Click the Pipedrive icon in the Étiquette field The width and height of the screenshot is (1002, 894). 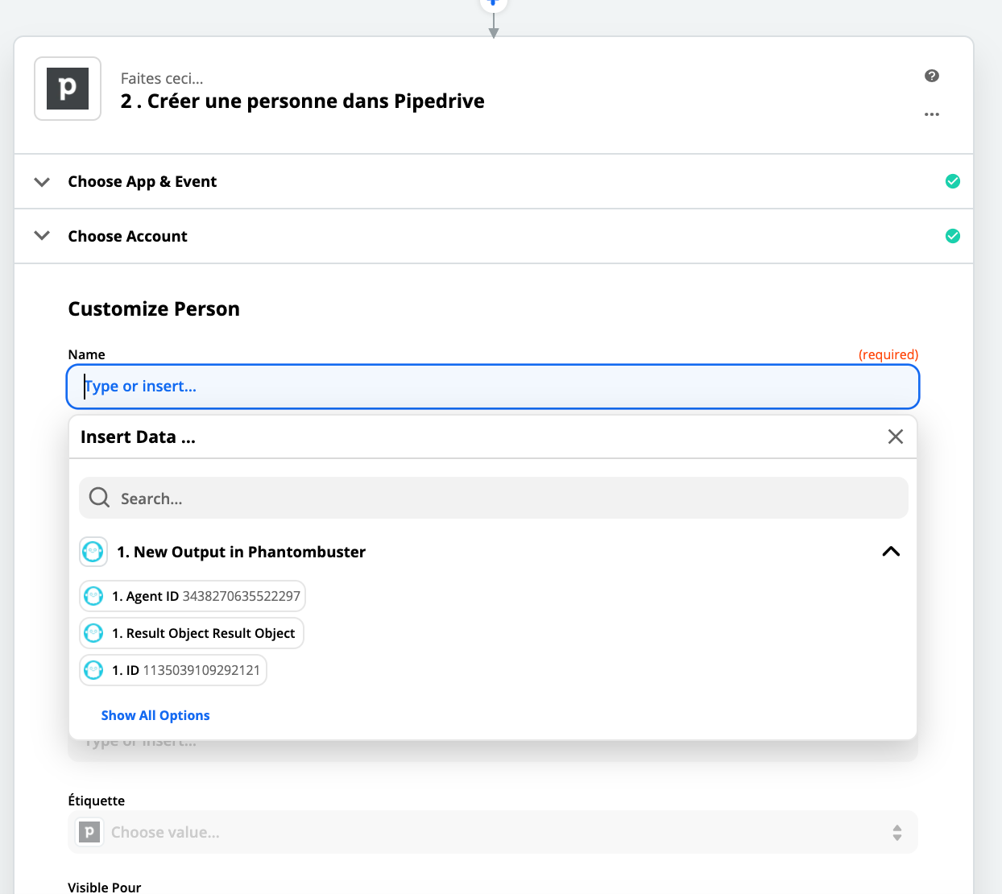coord(89,832)
